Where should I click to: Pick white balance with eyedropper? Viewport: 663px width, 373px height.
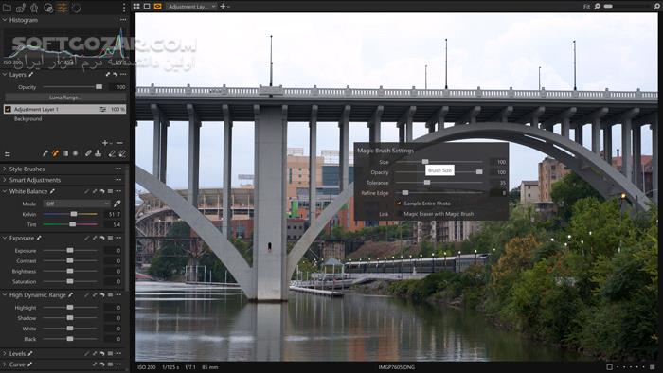point(117,204)
